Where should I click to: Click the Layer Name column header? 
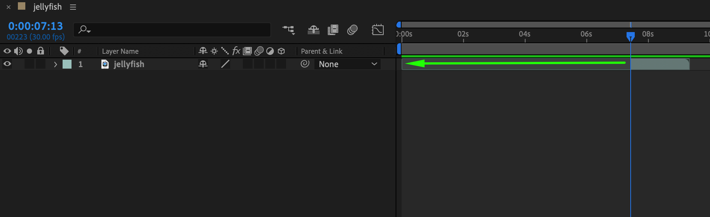tap(120, 51)
